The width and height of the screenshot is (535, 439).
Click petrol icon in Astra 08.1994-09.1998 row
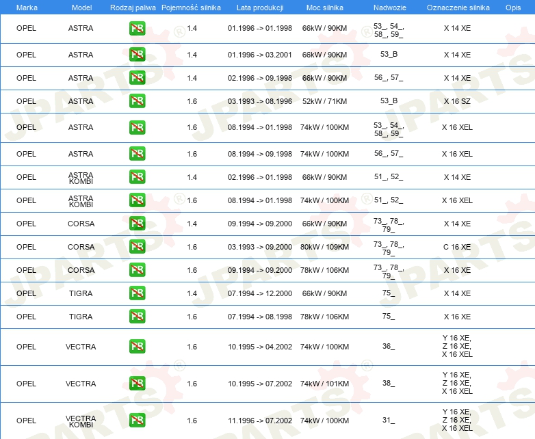click(137, 153)
